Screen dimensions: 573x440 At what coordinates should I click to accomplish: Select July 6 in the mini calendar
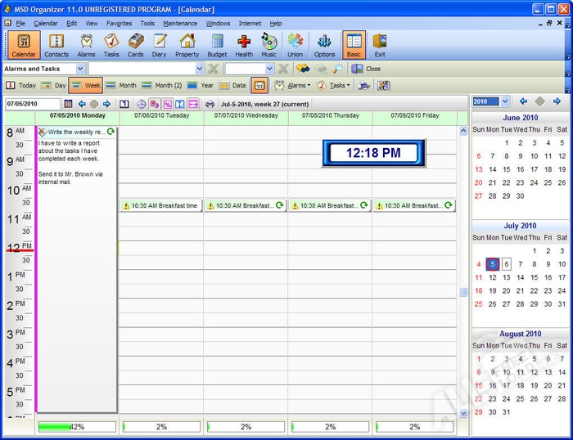507,264
